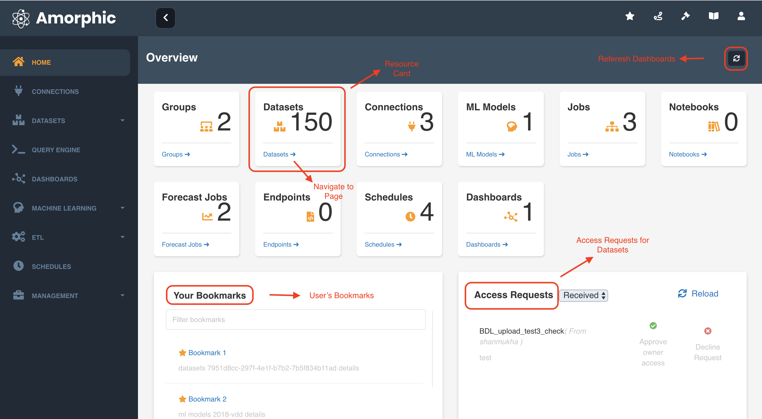762x419 pixels.
Task: Open the Datasets link on resource card
Action: (279, 154)
